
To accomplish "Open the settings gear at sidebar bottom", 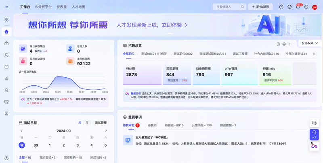I will (x=6, y=159).
